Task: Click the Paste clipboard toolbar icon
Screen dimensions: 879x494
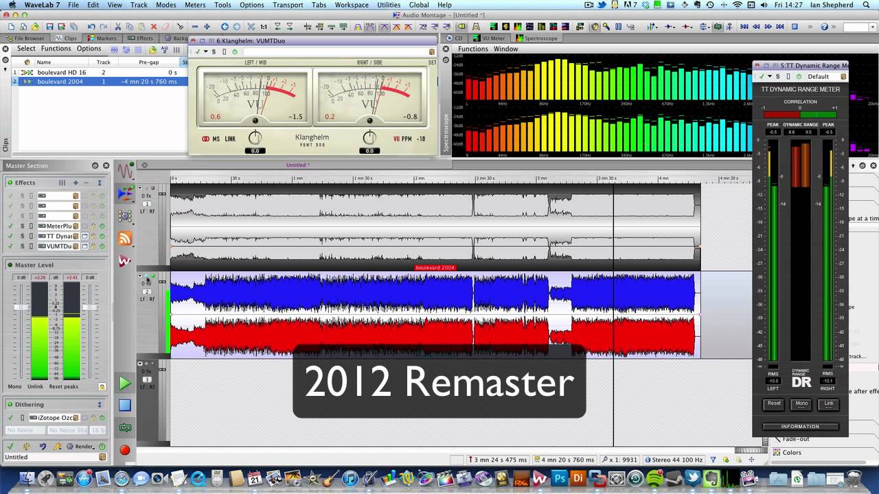Action: tap(141, 27)
